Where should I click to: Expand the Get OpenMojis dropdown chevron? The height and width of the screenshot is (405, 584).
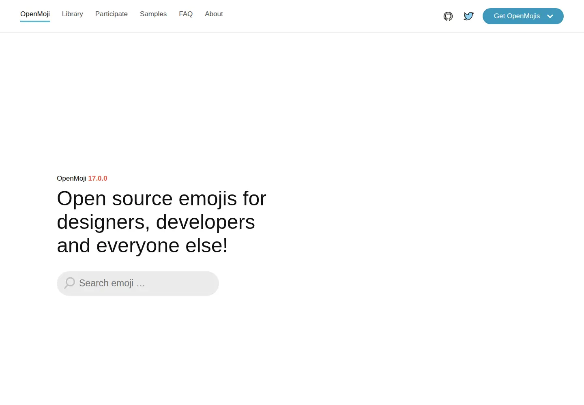click(x=550, y=16)
